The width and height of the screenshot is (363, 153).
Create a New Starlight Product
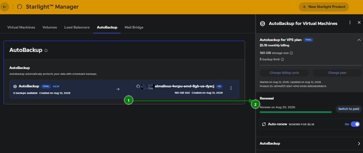pos(324,7)
